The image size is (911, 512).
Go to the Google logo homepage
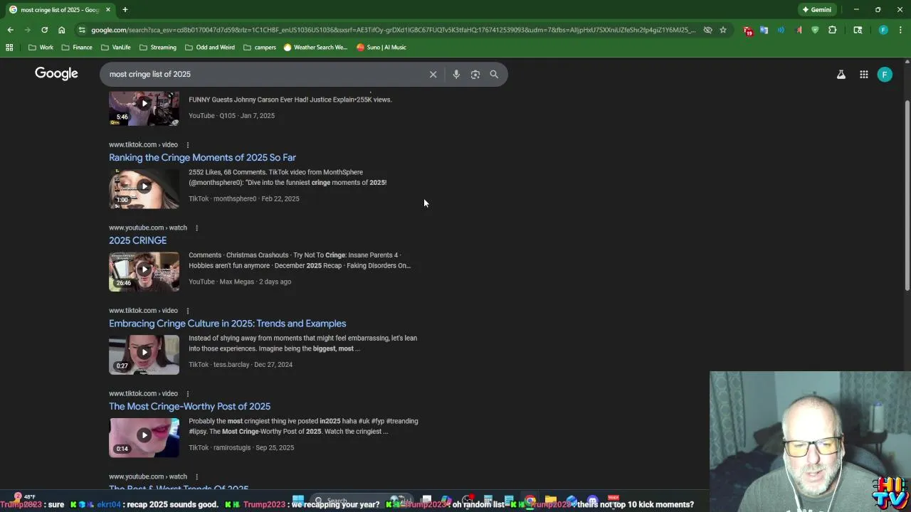[56, 73]
